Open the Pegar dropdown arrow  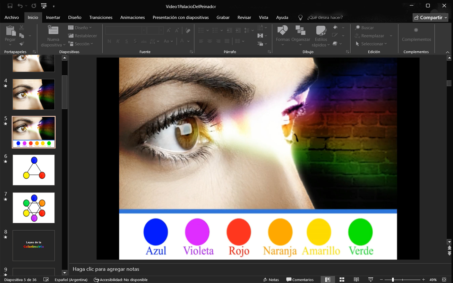click(10, 45)
